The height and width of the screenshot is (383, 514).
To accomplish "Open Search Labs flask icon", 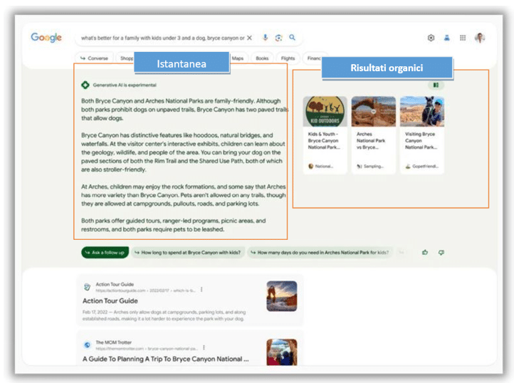I will [447, 38].
